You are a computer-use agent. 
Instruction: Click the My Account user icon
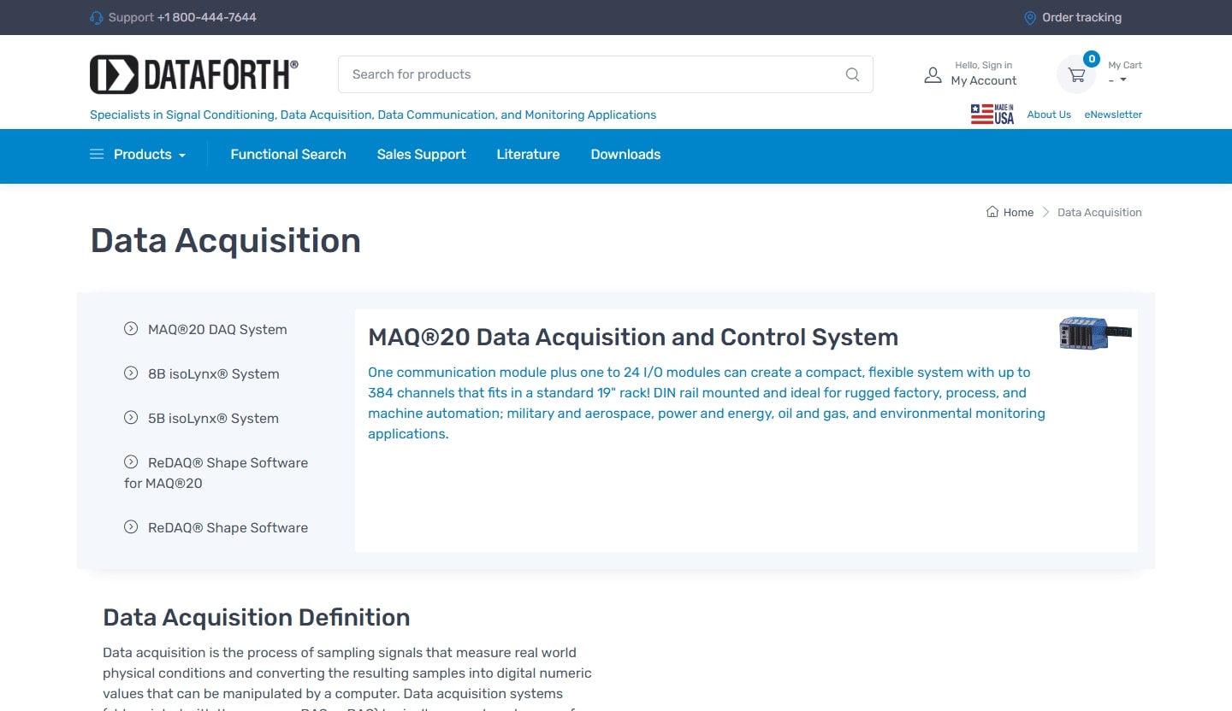[933, 75]
